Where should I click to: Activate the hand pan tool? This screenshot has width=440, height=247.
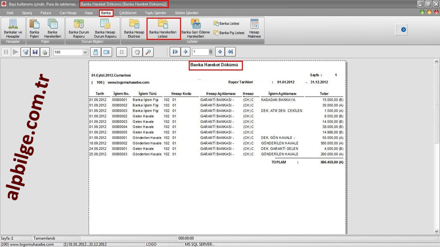(x=137, y=52)
